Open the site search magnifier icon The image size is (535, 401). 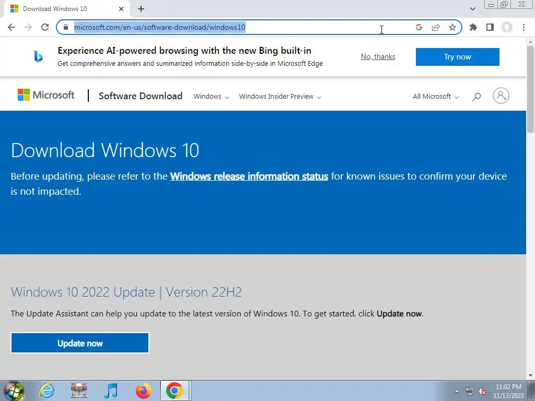[476, 97]
